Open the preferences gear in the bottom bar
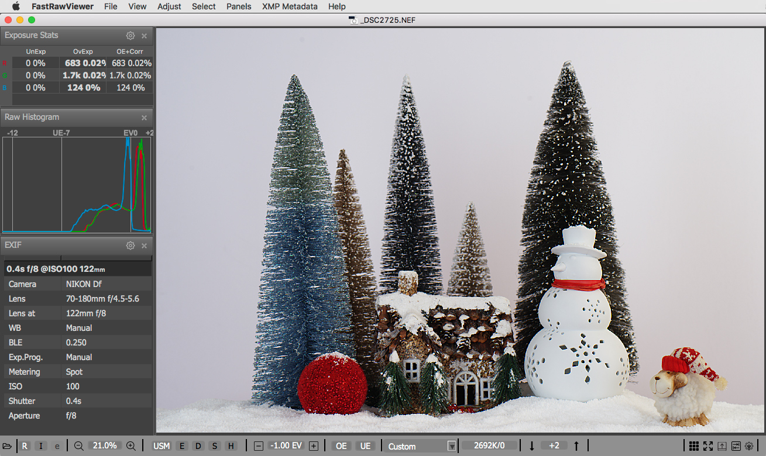 [x=749, y=446]
